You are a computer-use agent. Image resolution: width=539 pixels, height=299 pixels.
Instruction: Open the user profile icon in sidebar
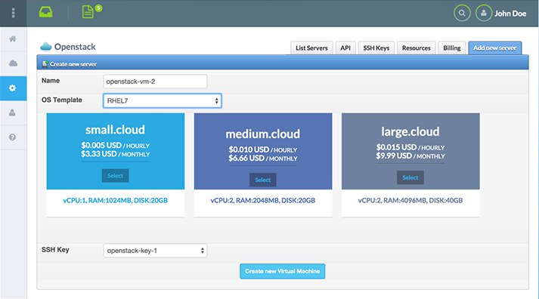[12, 113]
